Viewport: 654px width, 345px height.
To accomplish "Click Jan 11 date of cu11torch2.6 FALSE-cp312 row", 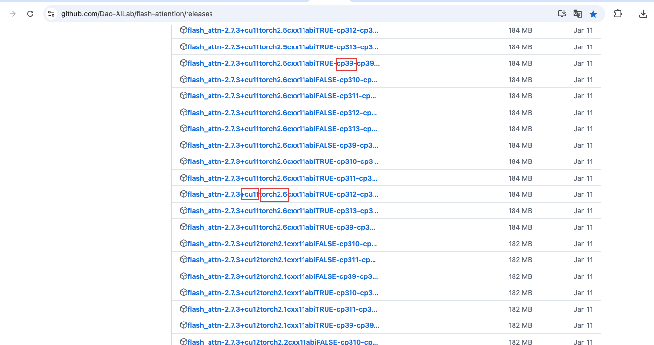I will click(x=583, y=113).
